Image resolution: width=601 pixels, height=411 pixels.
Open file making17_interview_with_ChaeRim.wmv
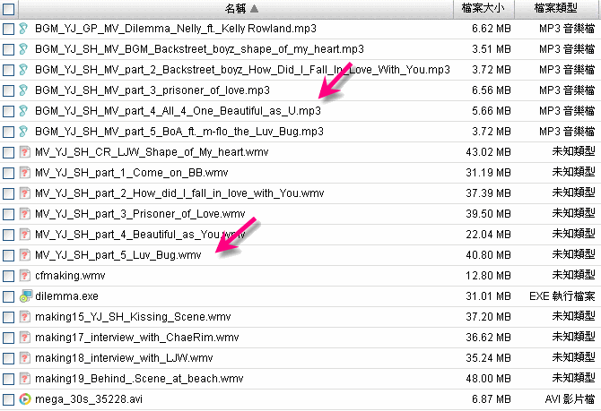pyautogui.click(x=137, y=338)
